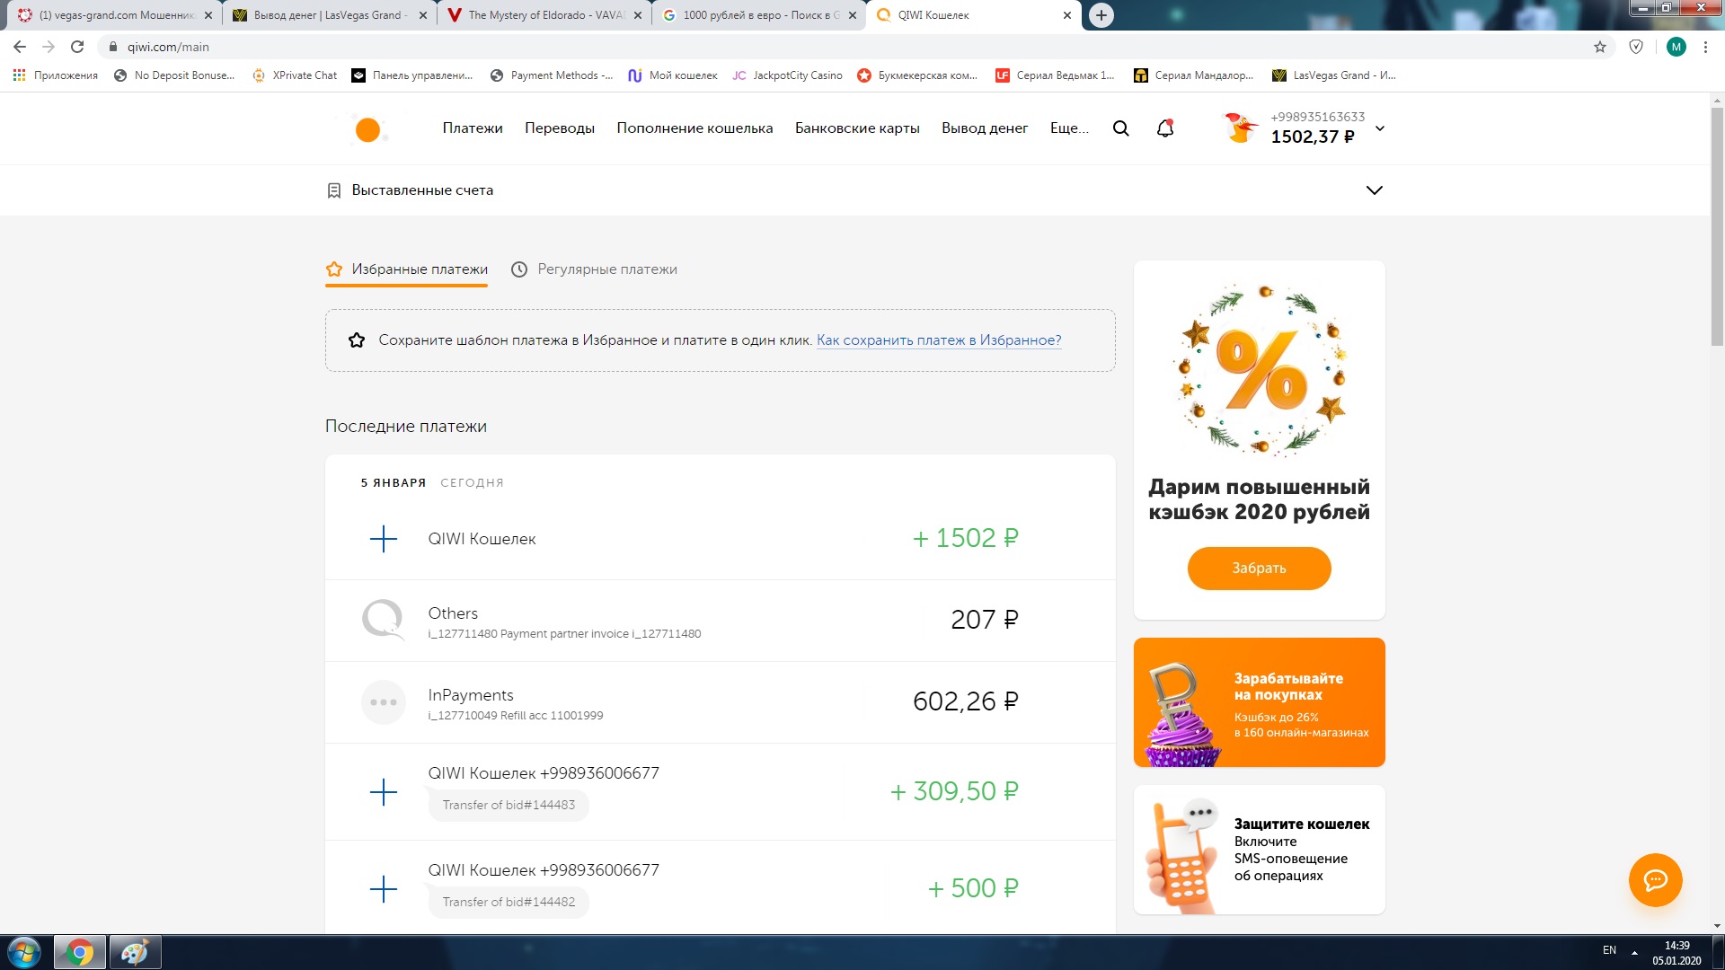Click the + 1502 ₽ amount
The height and width of the screenshot is (970, 1725).
[x=965, y=538]
